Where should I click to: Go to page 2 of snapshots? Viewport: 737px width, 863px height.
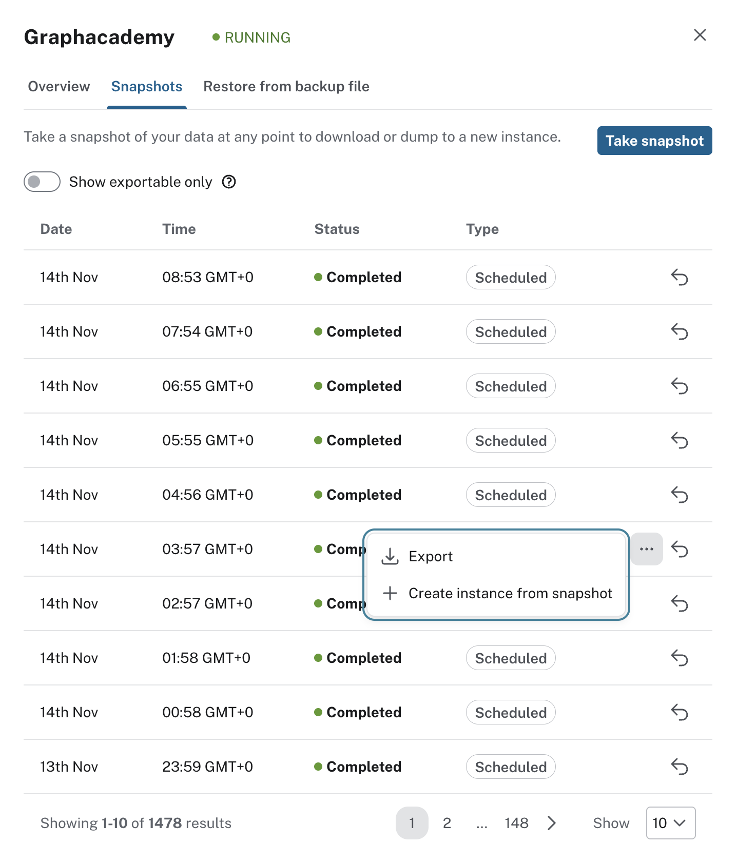[447, 823]
